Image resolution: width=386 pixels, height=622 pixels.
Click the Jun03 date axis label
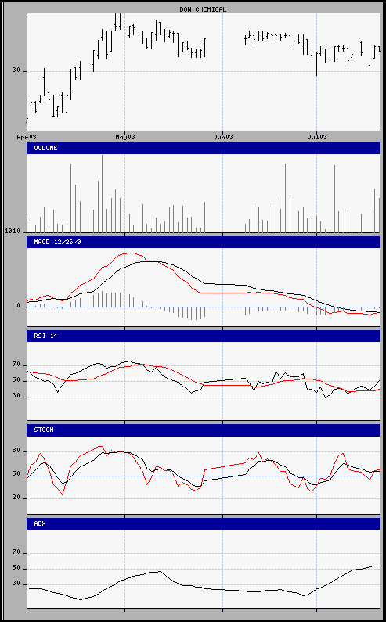click(x=223, y=137)
